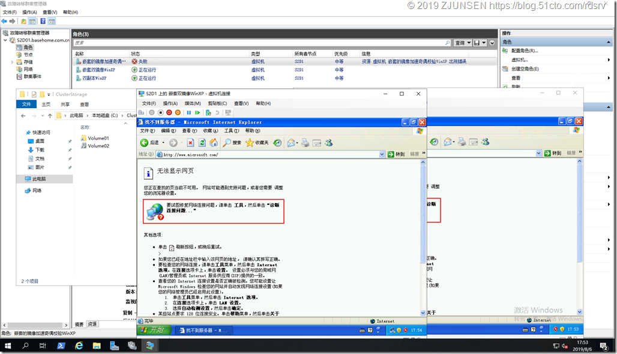Open Volume01 folder in ClusterStorage
This screenshot has height=354, width=617.
click(x=98, y=138)
